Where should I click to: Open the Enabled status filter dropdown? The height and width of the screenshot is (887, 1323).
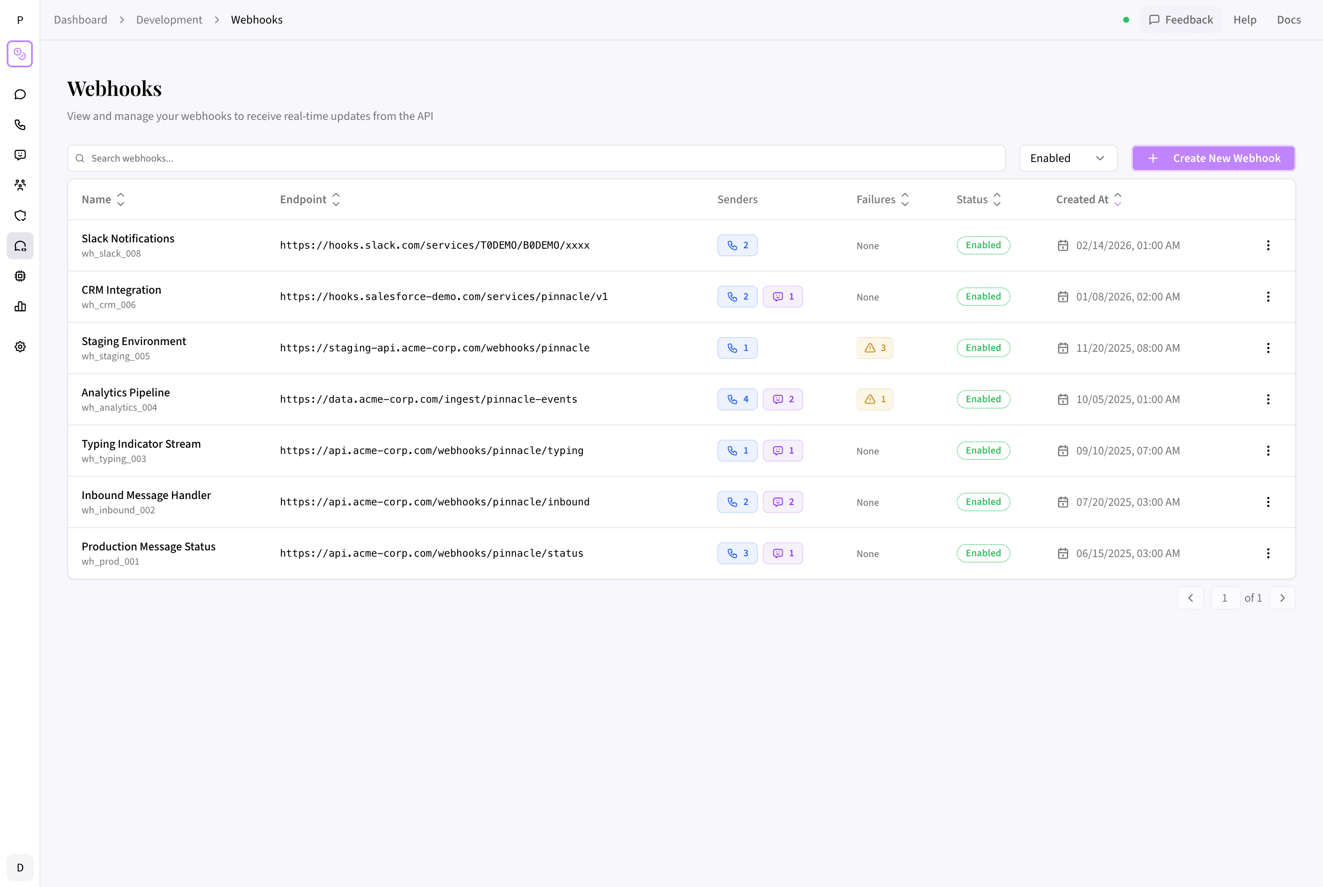coord(1068,158)
